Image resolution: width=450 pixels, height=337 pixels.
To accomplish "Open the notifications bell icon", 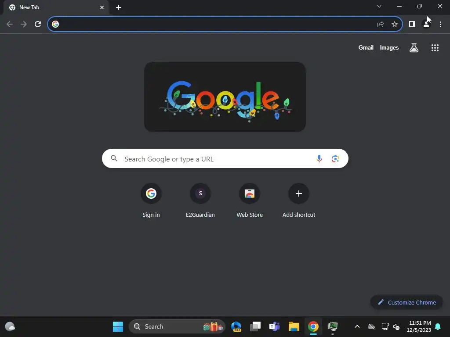I will [438, 326].
